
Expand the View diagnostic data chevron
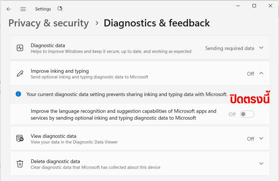coord(261,138)
